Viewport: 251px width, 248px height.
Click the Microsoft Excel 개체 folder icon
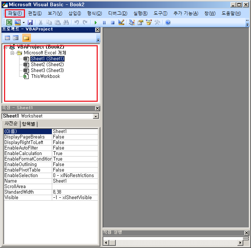click(19, 53)
